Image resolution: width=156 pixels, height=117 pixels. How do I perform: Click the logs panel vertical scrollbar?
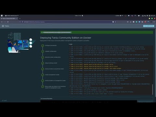(152, 89)
